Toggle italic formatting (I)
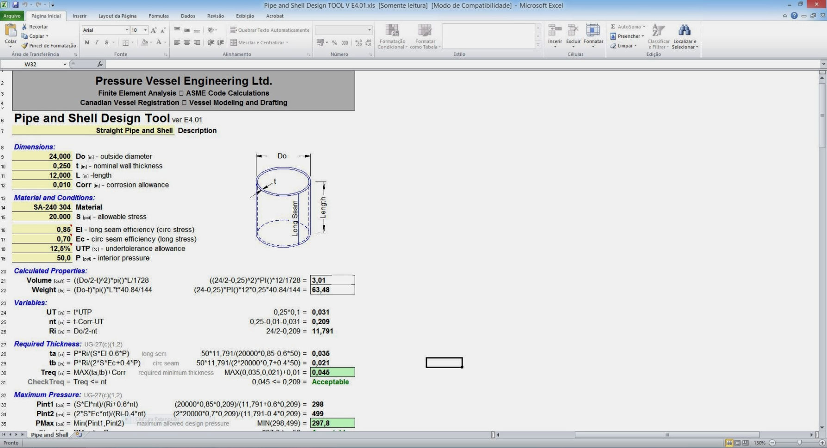Screen dimensions: 827x448 coord(97,42)
